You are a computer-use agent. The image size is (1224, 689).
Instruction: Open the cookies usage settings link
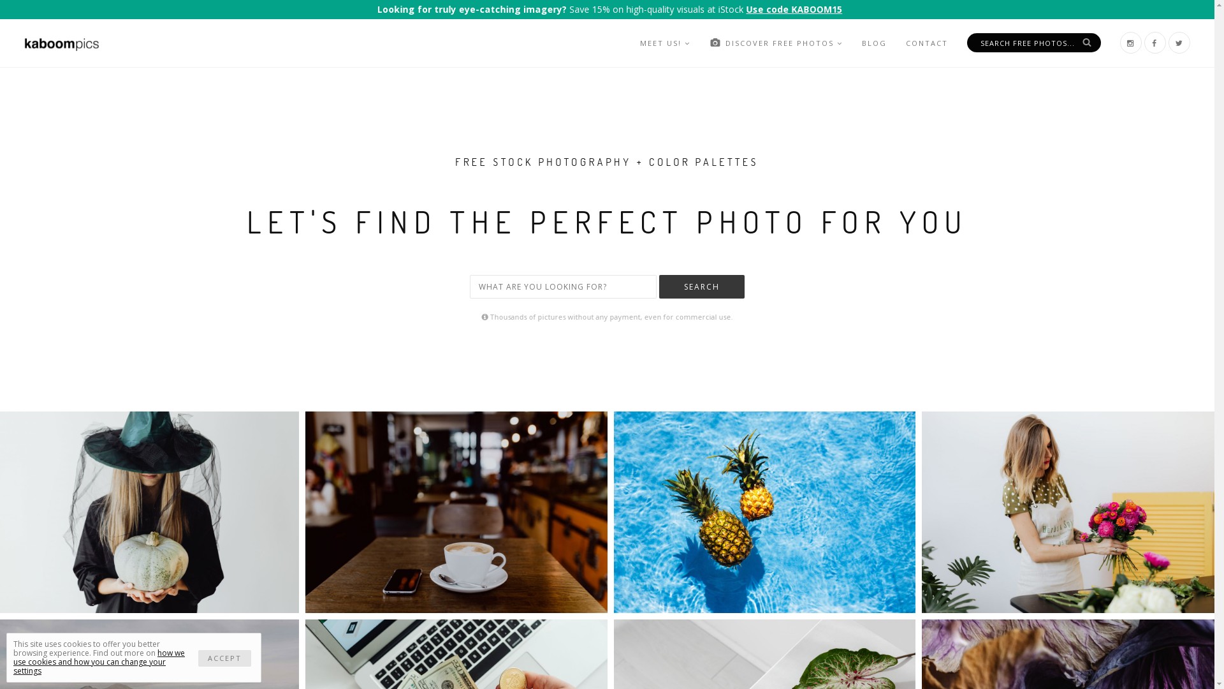pos(99,662)
